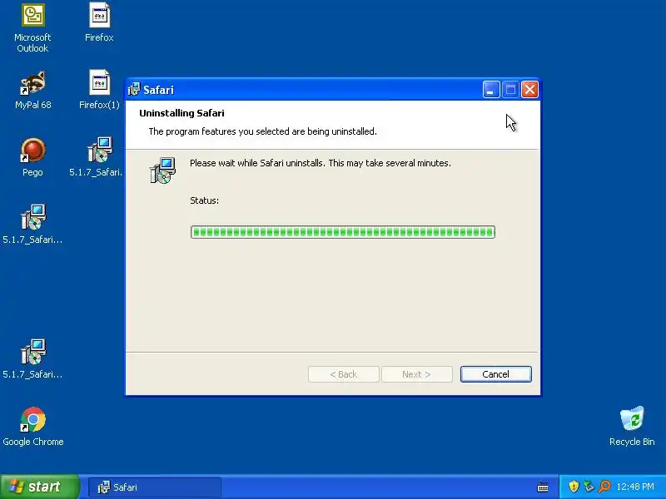
Task: Click the 'The program features you selected' text
Action: [x=262, y=131]
